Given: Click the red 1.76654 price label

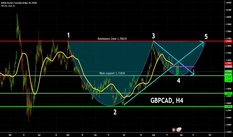Looking at the screenshot, I should point(228,41).
